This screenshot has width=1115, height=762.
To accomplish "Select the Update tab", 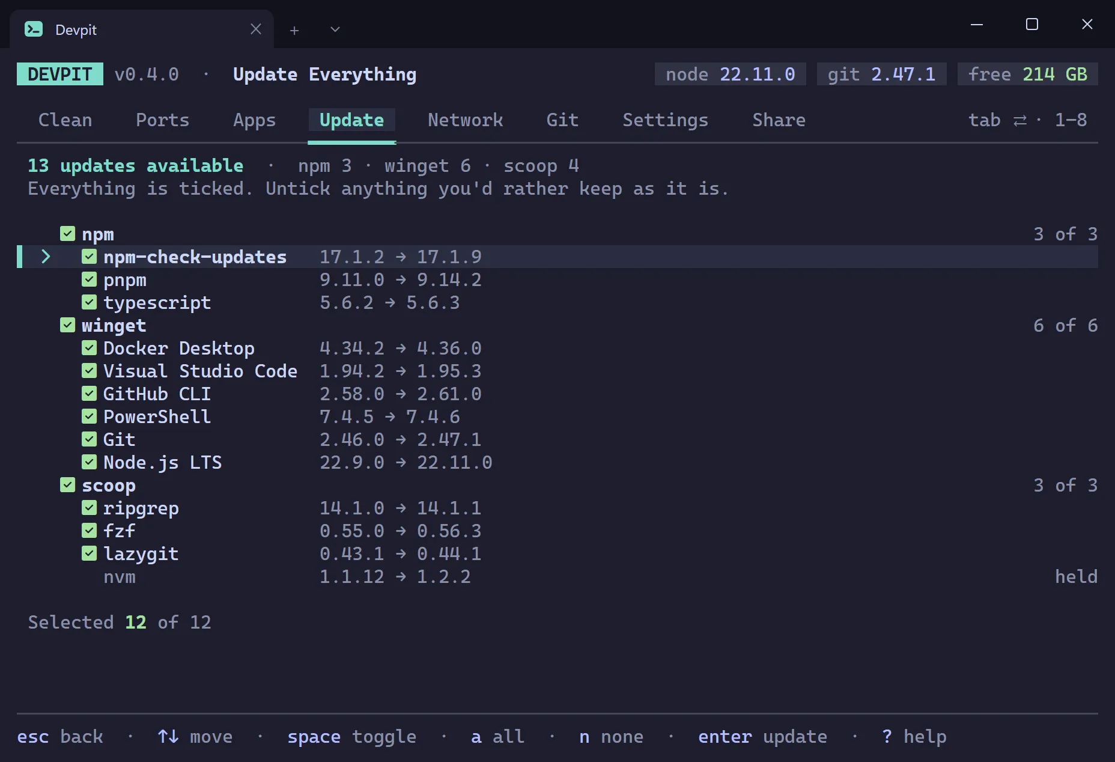I will [x=352, y=120].
